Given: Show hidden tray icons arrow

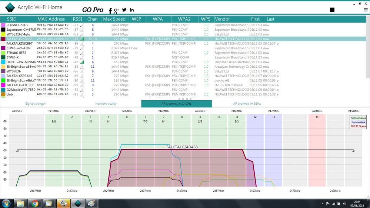Looking at the screenshot, I should coord(322,204).
